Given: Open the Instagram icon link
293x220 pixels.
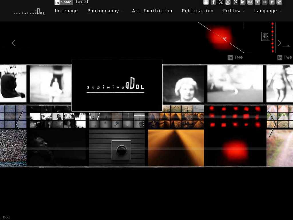Looking at the screenshot, I should [x=228, y=2].
